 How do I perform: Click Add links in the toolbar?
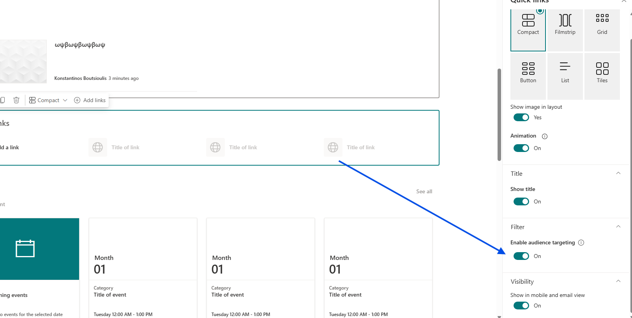pyautogui.click(x=90, y=100)
